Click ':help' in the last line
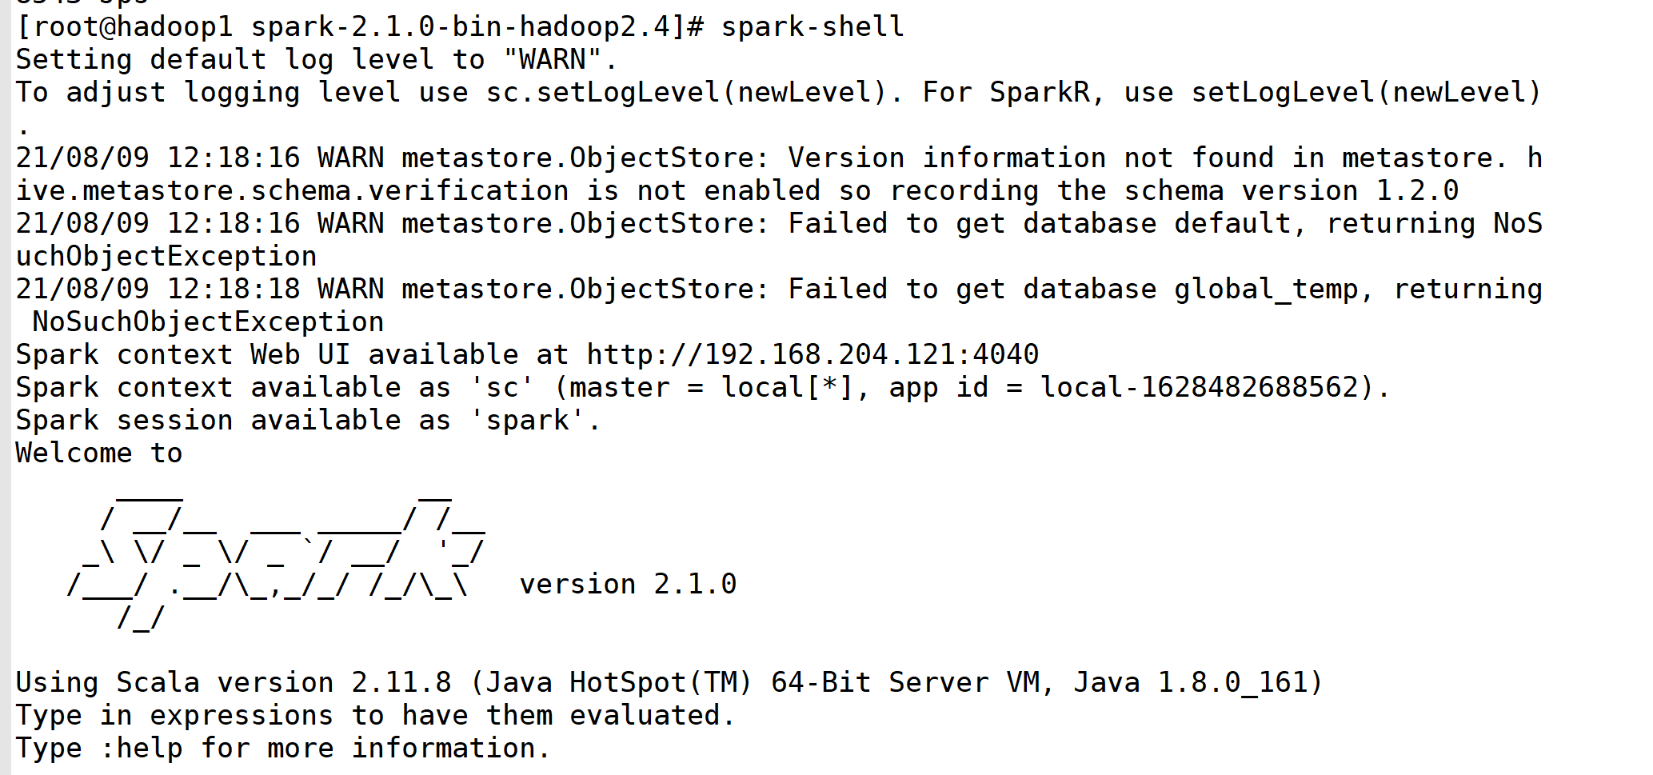This screenshot has height=775, width=1653. [x=142, y=749]
